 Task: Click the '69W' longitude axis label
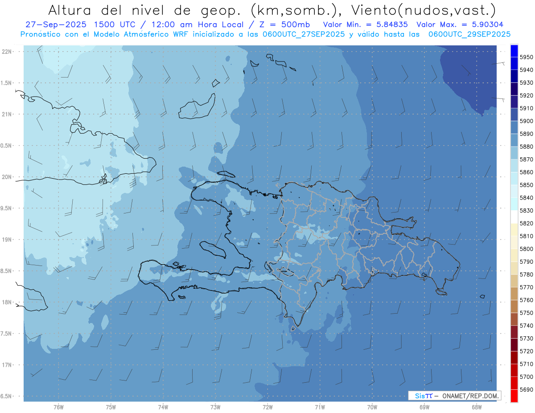pyautogui.click(x=424, y=407)
